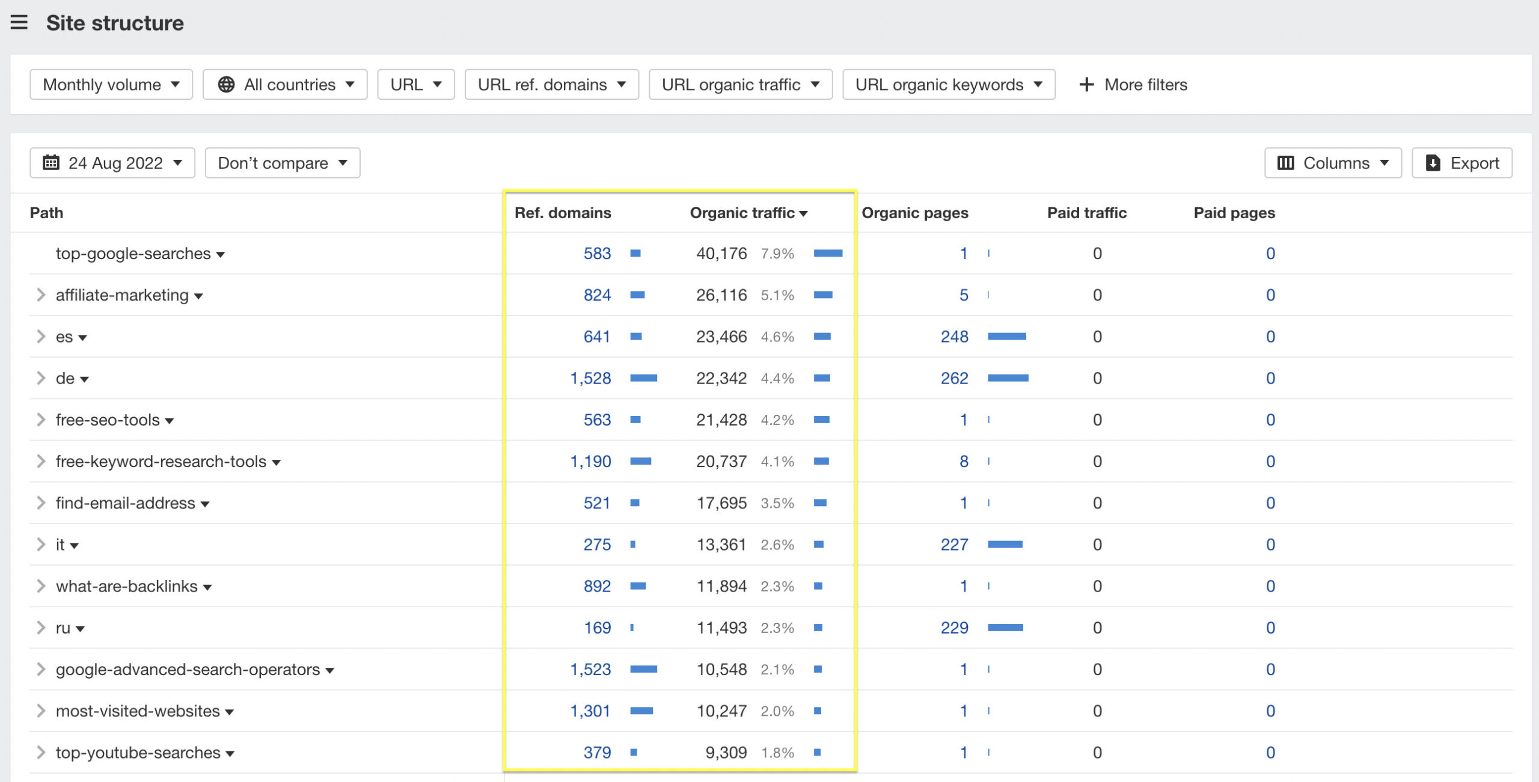Viewport: 1539px width, 782px height.
Task: Open the URL organic keywords filter
Action: pyautogui.click(x=948, y=84)
